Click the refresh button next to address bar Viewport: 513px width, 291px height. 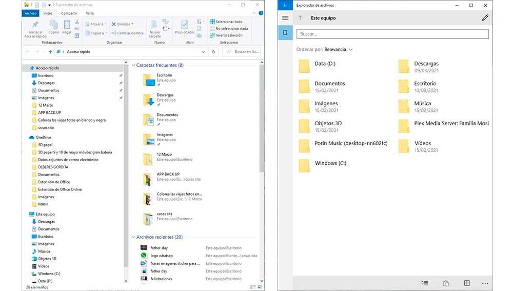(x=214, y=52)
